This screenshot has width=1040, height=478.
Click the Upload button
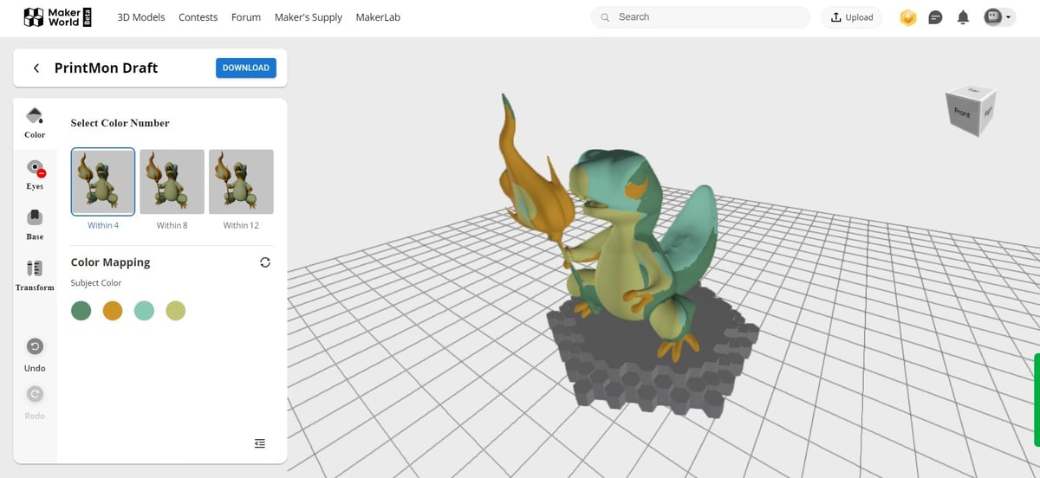click(x=852, y=17)
